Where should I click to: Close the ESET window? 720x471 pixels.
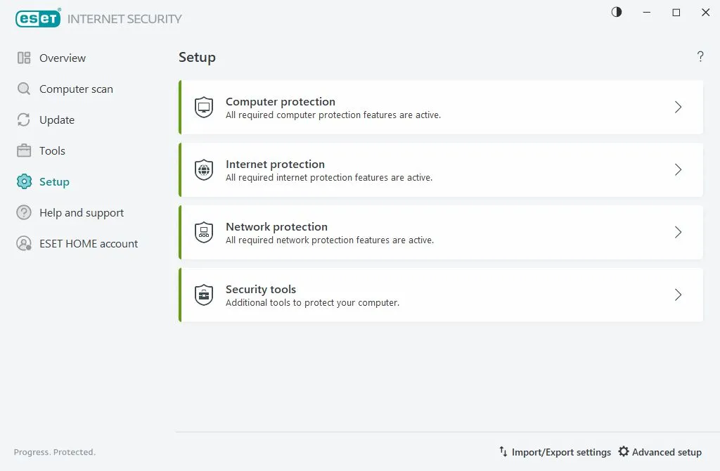pos(706,13)
